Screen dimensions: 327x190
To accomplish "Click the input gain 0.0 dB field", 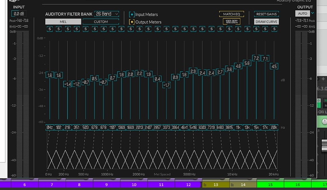I will pos(19,14).
